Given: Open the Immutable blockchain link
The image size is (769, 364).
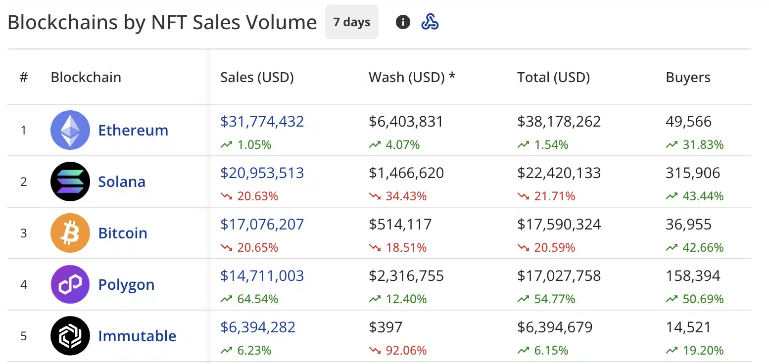Looking at the screenshot, I should pos(137,336).
